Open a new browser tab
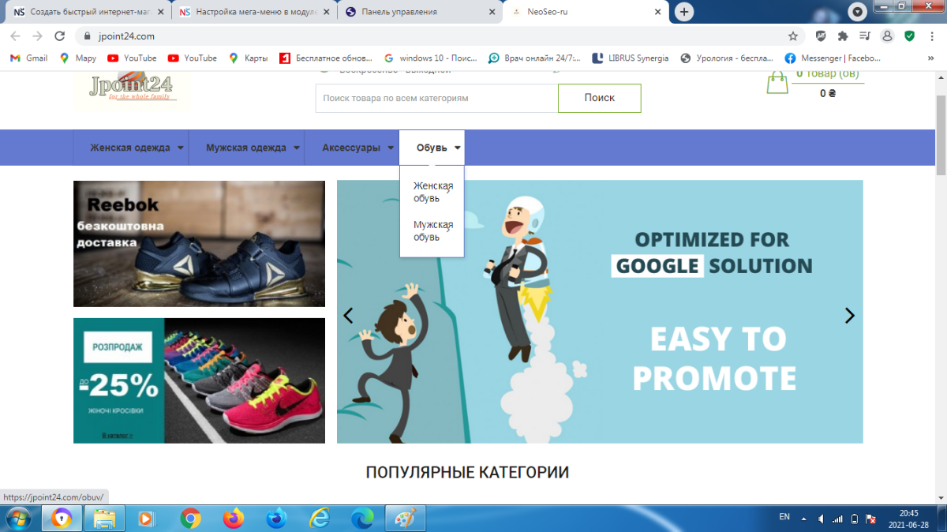This screenshot has width=947, height=532. (684, 12)
